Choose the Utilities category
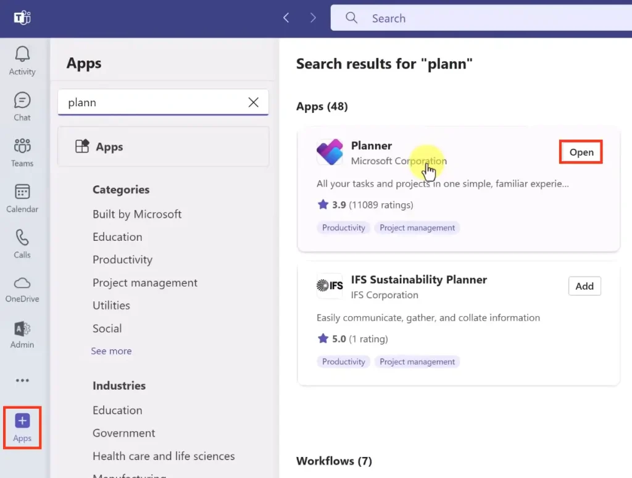Image resolution: width=632 pixels, height=478 pixels. [111, 305]
